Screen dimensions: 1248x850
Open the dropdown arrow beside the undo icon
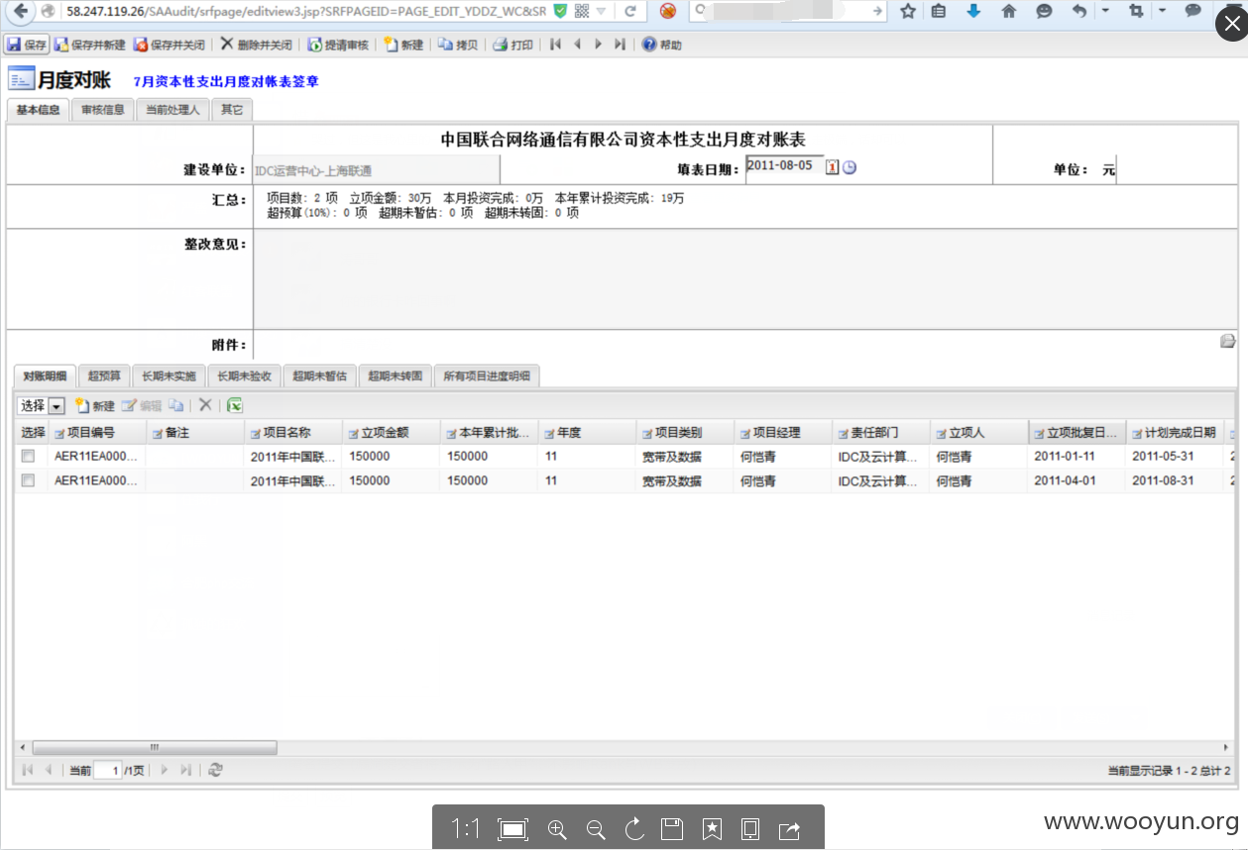tap(1105, 11)
